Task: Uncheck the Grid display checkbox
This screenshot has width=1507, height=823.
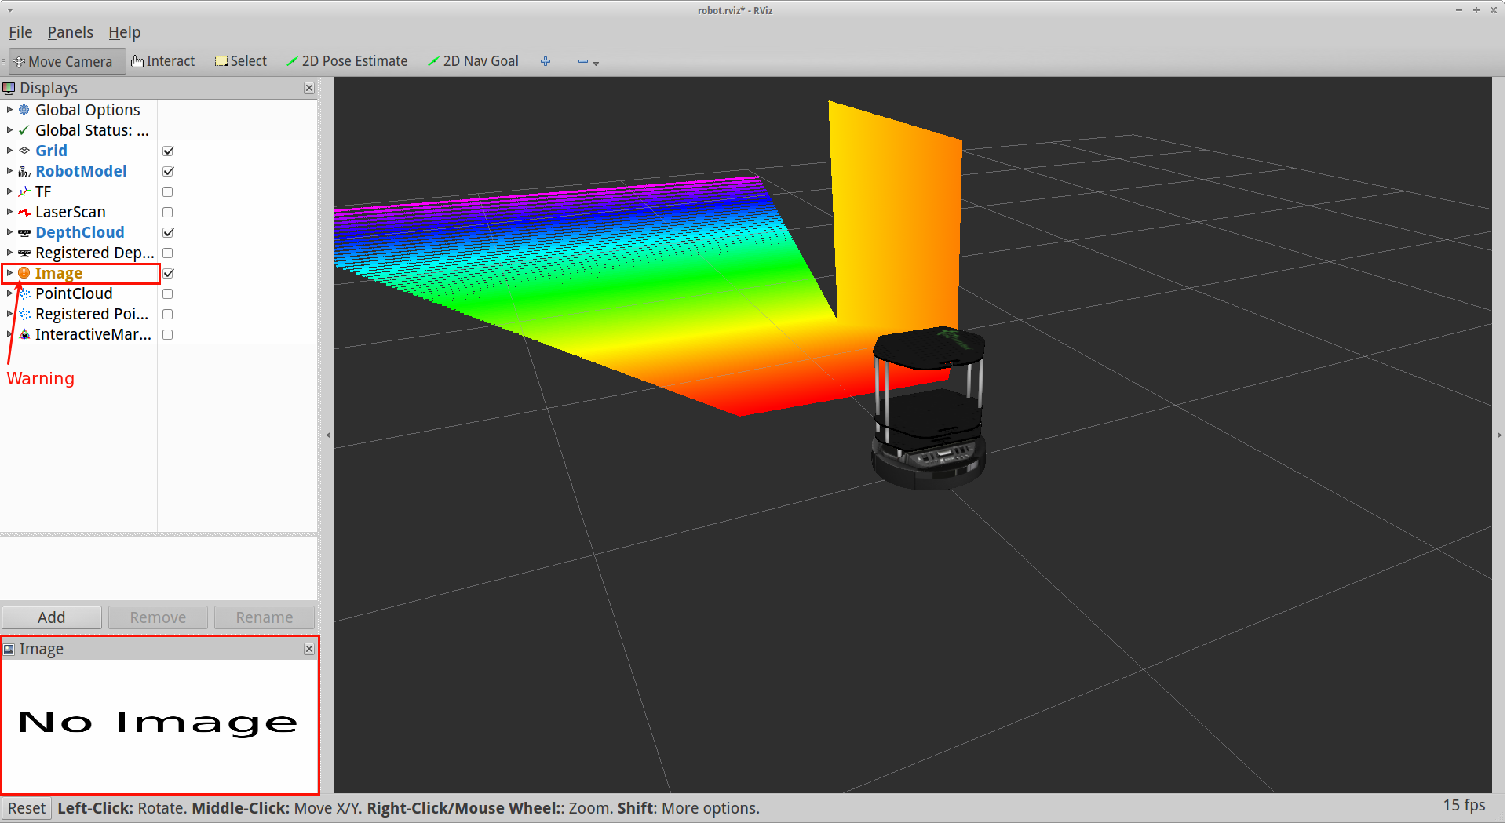Action: (168, 151)
